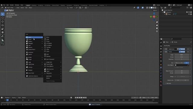This screenshot has width=193, height=109.
Task: Switch to the Modeling workspace tab
Action: 34,5
